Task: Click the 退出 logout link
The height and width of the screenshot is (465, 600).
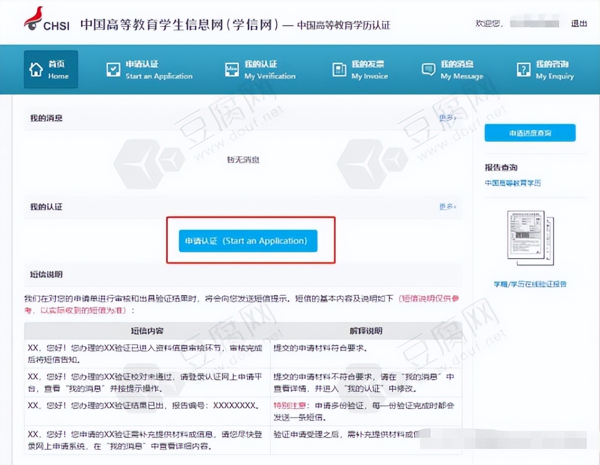Action: 578,24
